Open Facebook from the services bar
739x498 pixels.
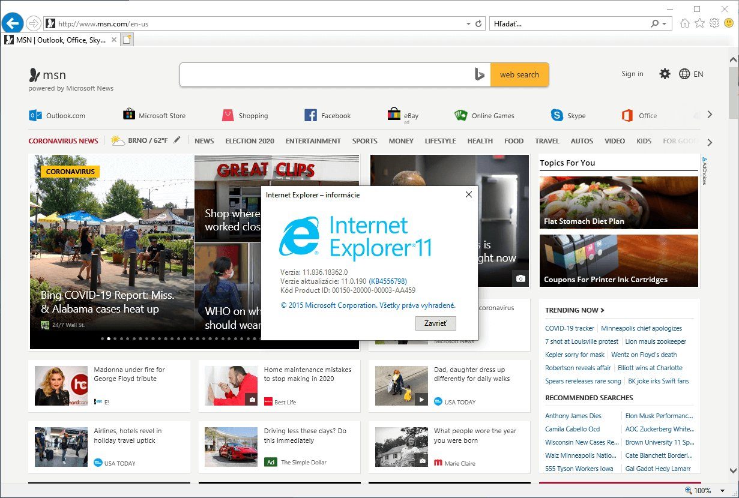click(x=310, y=114)
